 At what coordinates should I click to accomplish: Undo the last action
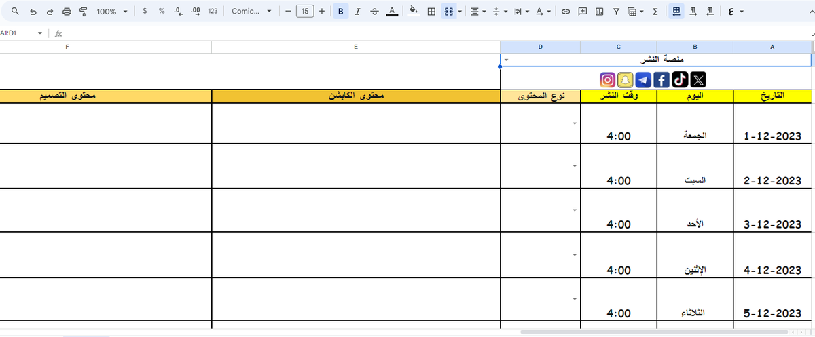[x=33, y=12]
